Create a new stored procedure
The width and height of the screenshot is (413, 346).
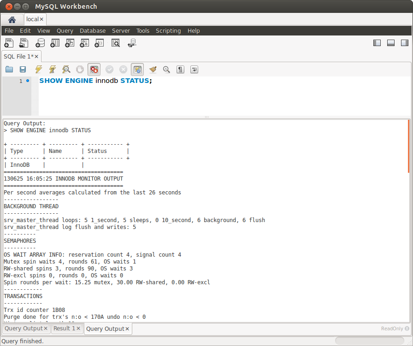84,42
